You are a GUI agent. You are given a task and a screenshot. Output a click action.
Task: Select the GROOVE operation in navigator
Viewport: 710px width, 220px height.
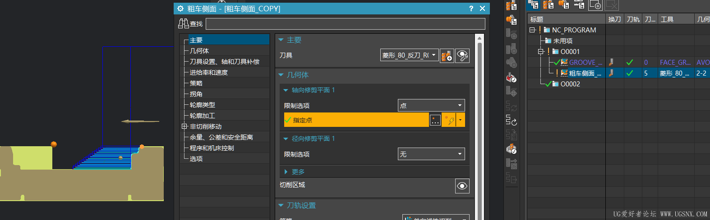click(x=585, y=62)
